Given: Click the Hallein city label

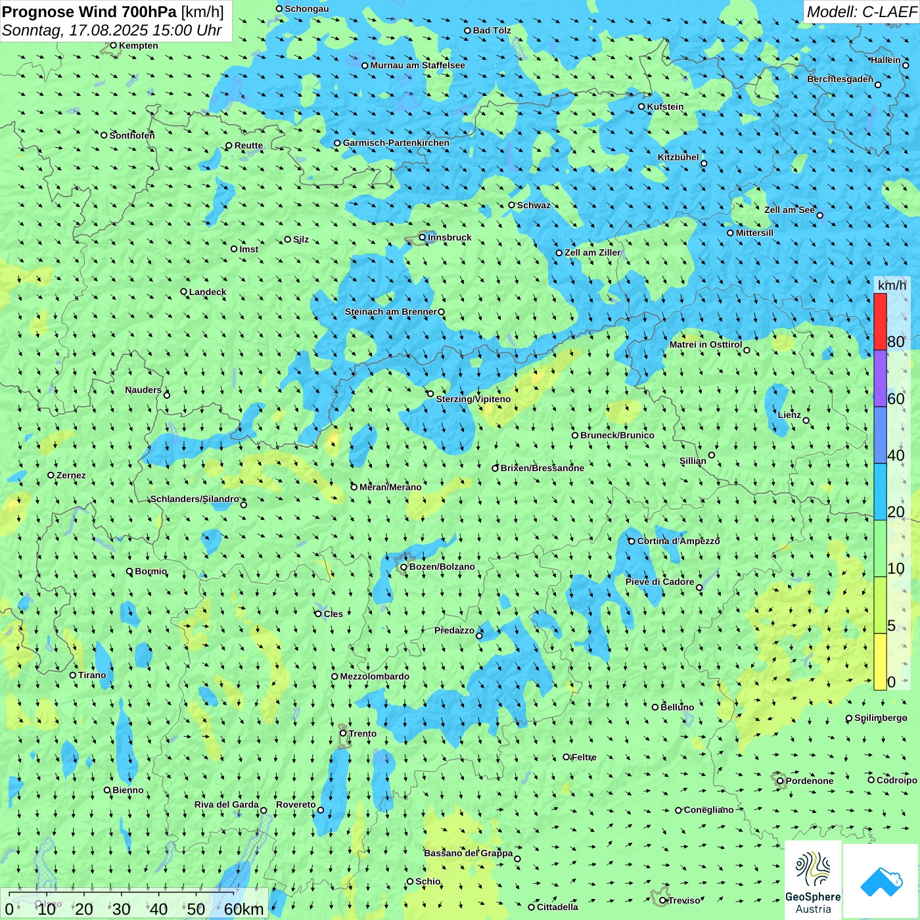Looking at the screenshot, I should (x=886, y=60).
